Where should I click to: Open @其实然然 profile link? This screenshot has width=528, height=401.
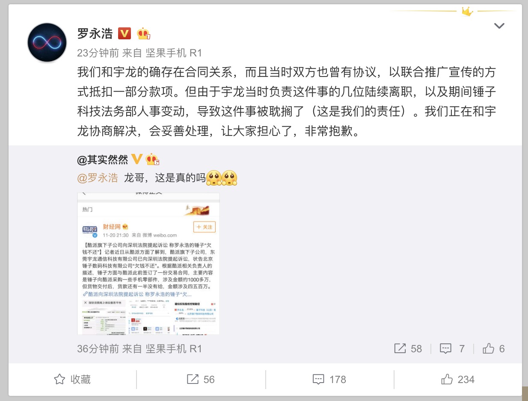coord(103,159)
